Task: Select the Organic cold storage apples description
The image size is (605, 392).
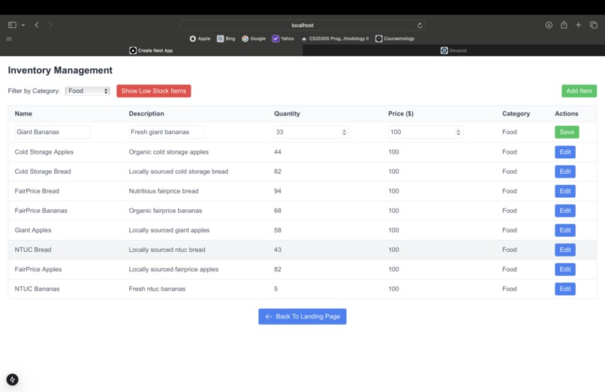Action: tap(169, 152)
